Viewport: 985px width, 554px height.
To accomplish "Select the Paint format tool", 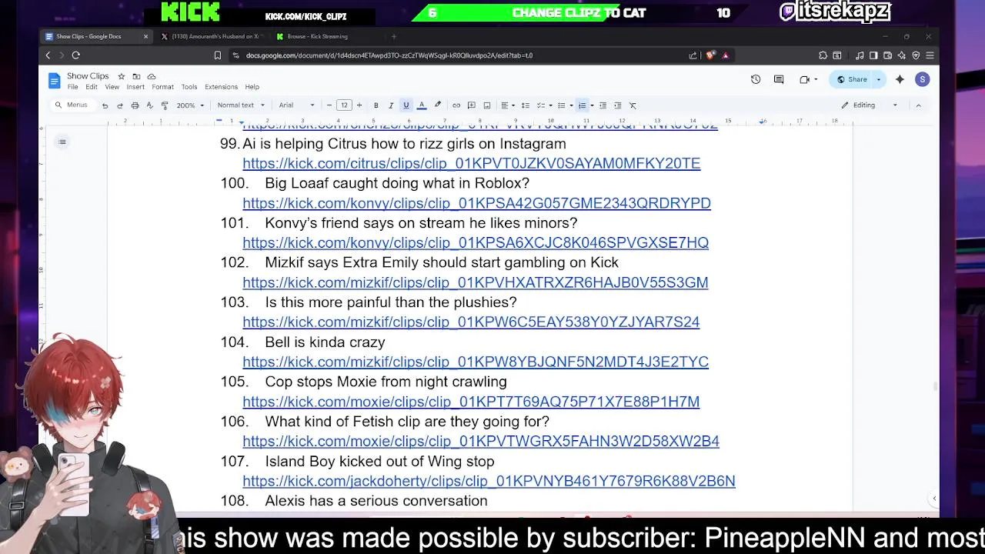I will click(165, 105).
